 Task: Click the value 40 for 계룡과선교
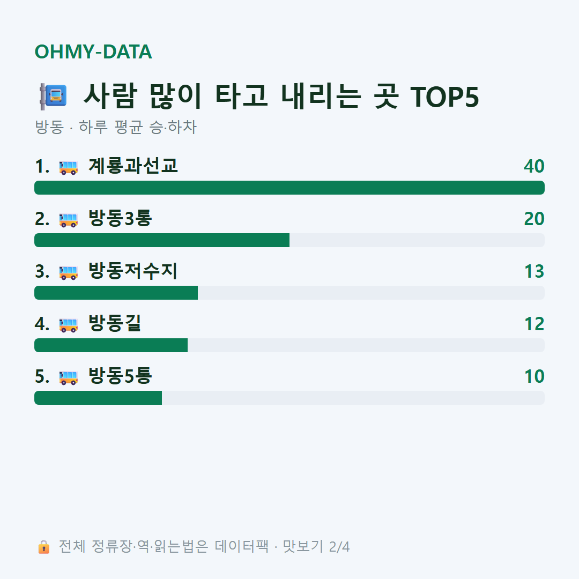tap(534, 166)
